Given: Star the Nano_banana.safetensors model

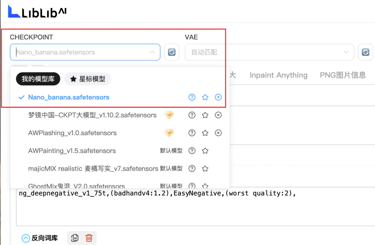Looking at the screenshot, I should pyautogui.click(x=205, y=97).
